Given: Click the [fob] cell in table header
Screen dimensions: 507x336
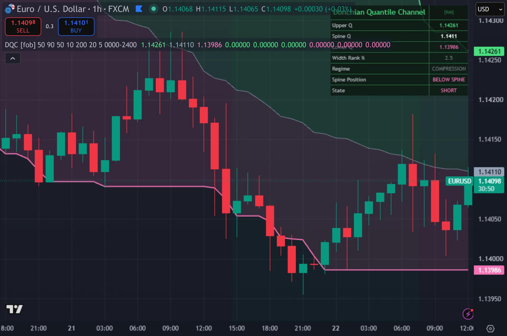Looking at the screenshot, I should tap(449, 12).
